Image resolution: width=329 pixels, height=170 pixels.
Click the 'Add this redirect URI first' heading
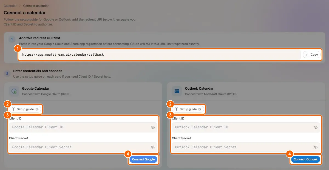coord(39,38)
